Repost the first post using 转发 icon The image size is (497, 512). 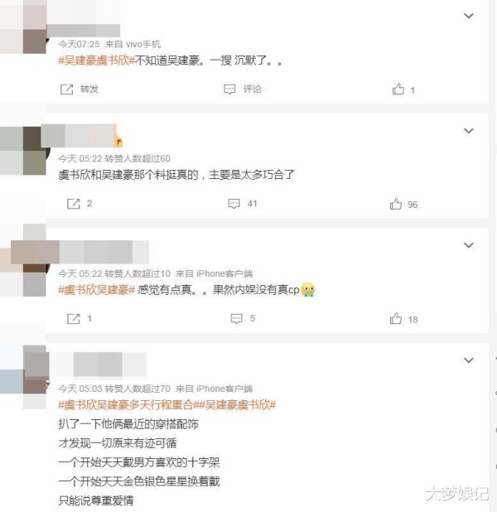80,89
